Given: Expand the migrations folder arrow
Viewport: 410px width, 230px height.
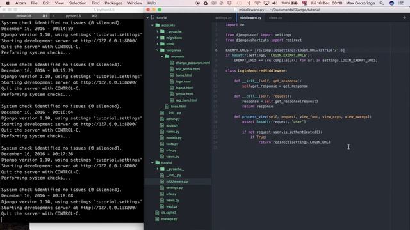Looking at the screenshot, I should coord(158,38).
